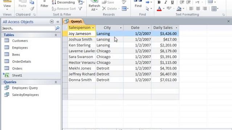Click the Chicago cell in Sara Swanson row
The image size is (232, 130).
click(x=109, y=57)
